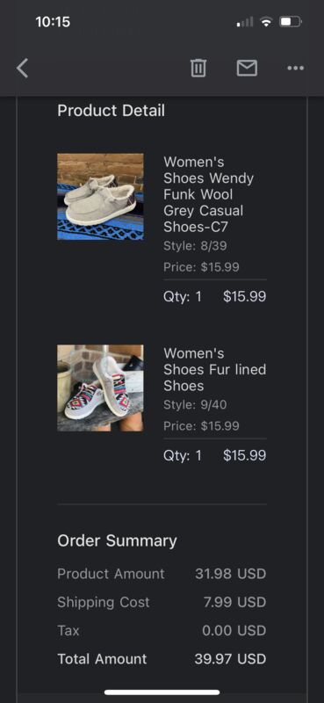
Task: Tap the battery indicator icon
Action: click(291, 21)
